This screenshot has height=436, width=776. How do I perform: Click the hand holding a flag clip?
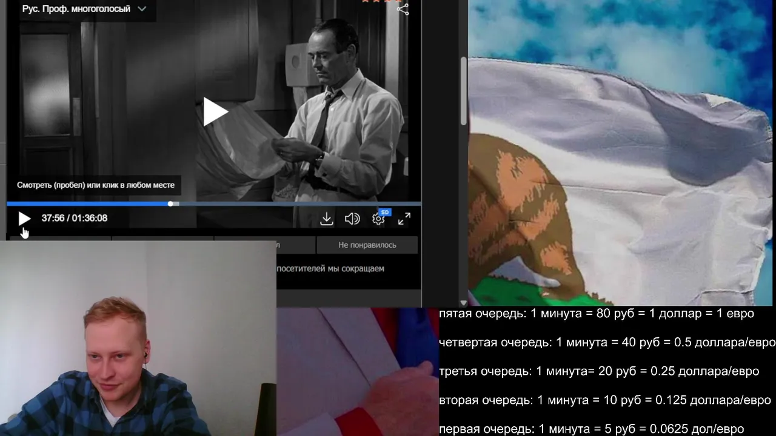pyautogui.click(x=358, y=371)
